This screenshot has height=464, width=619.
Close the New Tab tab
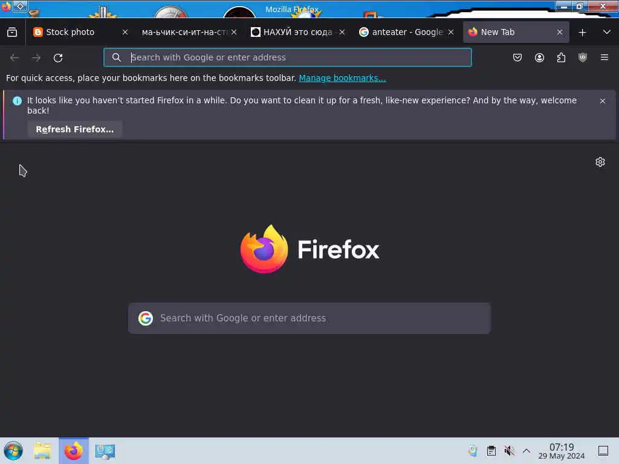tap(560, 33)
